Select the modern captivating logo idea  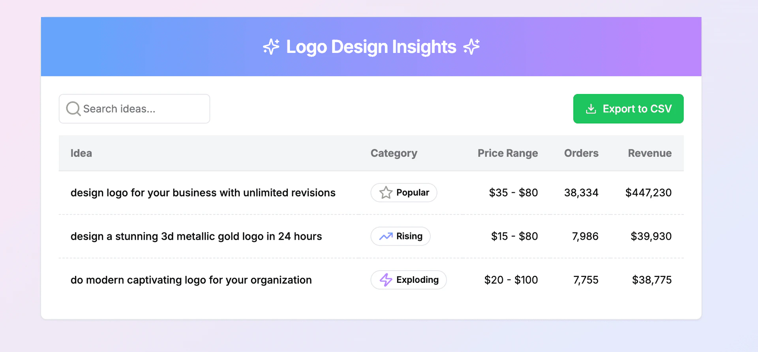coord(191,280)
